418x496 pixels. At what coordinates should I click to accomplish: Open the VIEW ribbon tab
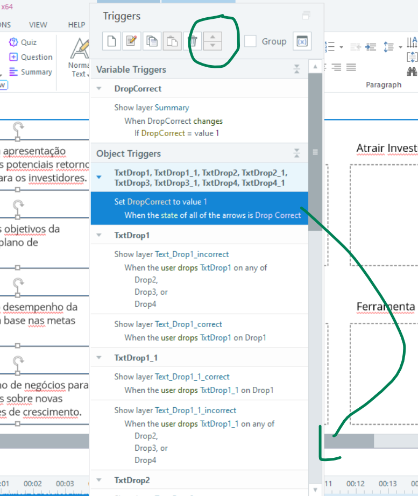pyautogui.click(x=38, y=25)
